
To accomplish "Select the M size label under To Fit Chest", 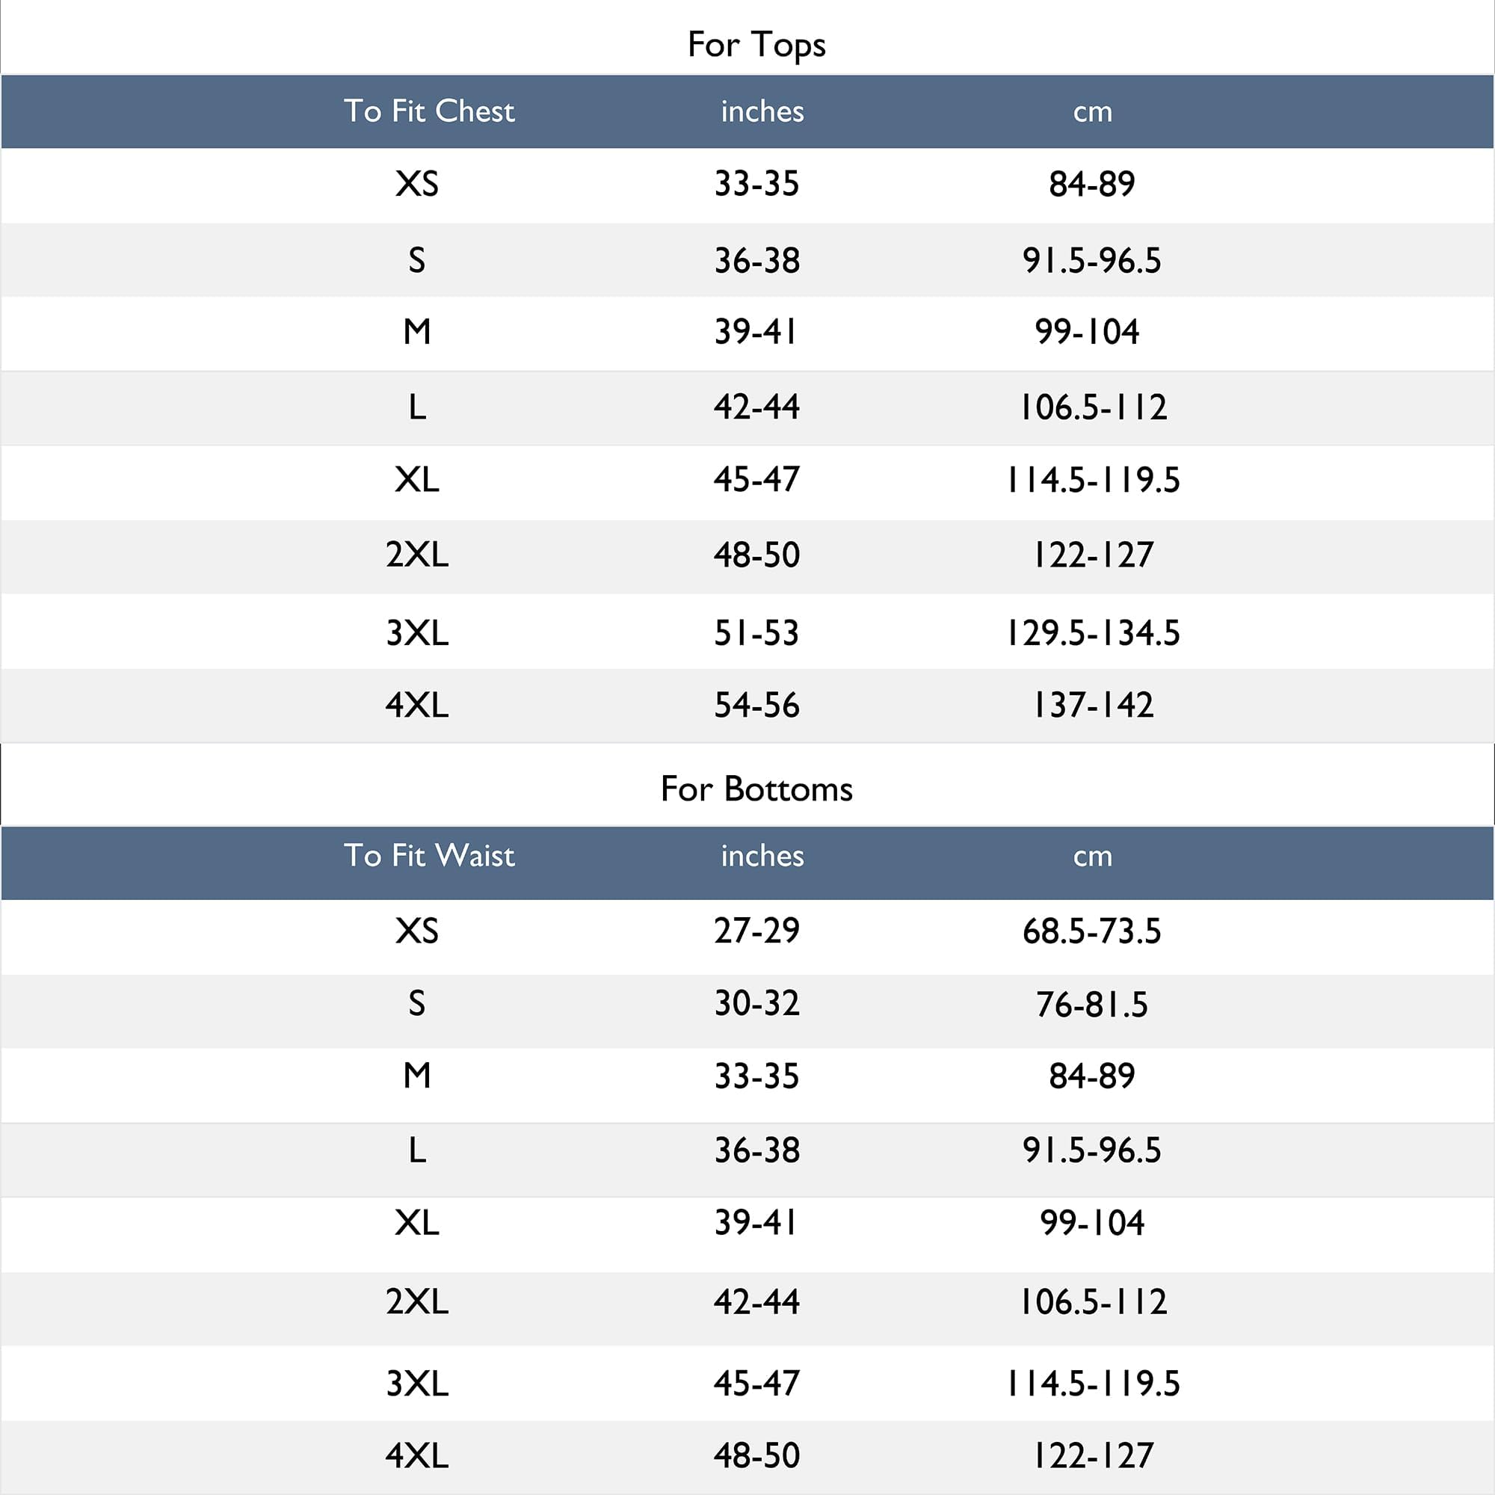I will coord(416,332).
